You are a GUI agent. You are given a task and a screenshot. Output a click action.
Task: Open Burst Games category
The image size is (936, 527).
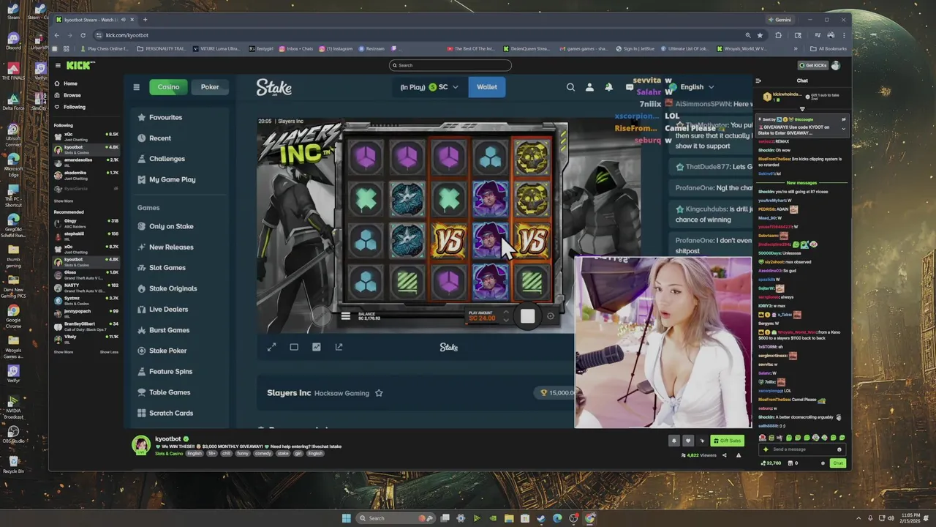[x=164, y=330]
